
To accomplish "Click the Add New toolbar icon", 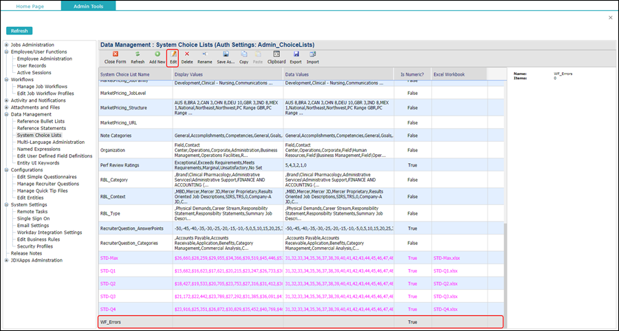I will [157, 54].
